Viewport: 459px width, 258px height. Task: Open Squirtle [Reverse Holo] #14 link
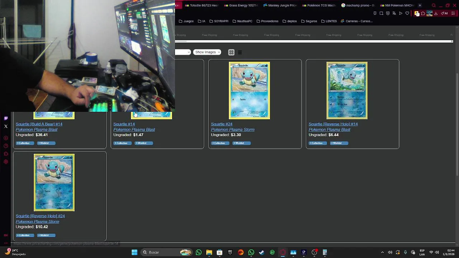point(333,124)
